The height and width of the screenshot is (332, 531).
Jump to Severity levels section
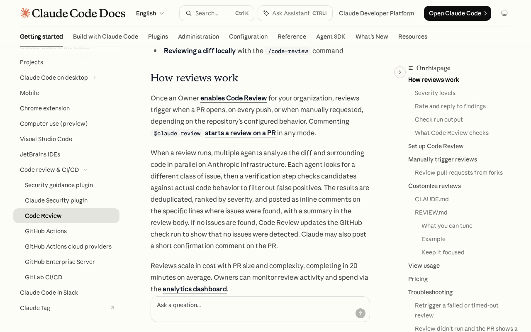coord(435,93)
